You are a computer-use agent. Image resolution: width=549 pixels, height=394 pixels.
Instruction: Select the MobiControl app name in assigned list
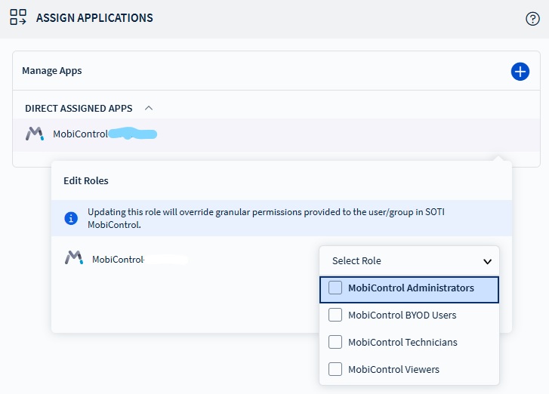click(x=80, y=134)
